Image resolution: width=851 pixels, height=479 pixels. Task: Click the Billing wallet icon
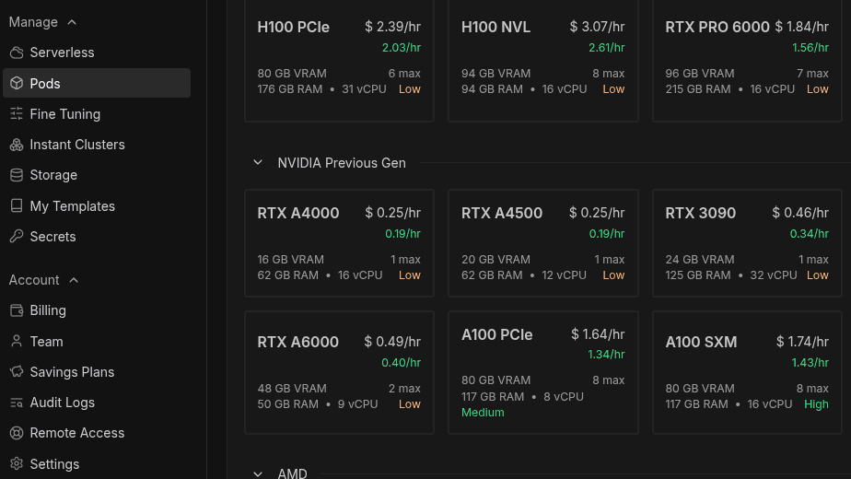click(x=17, y=310)
